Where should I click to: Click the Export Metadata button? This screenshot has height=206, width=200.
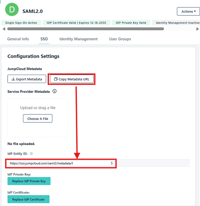[27, 79]
